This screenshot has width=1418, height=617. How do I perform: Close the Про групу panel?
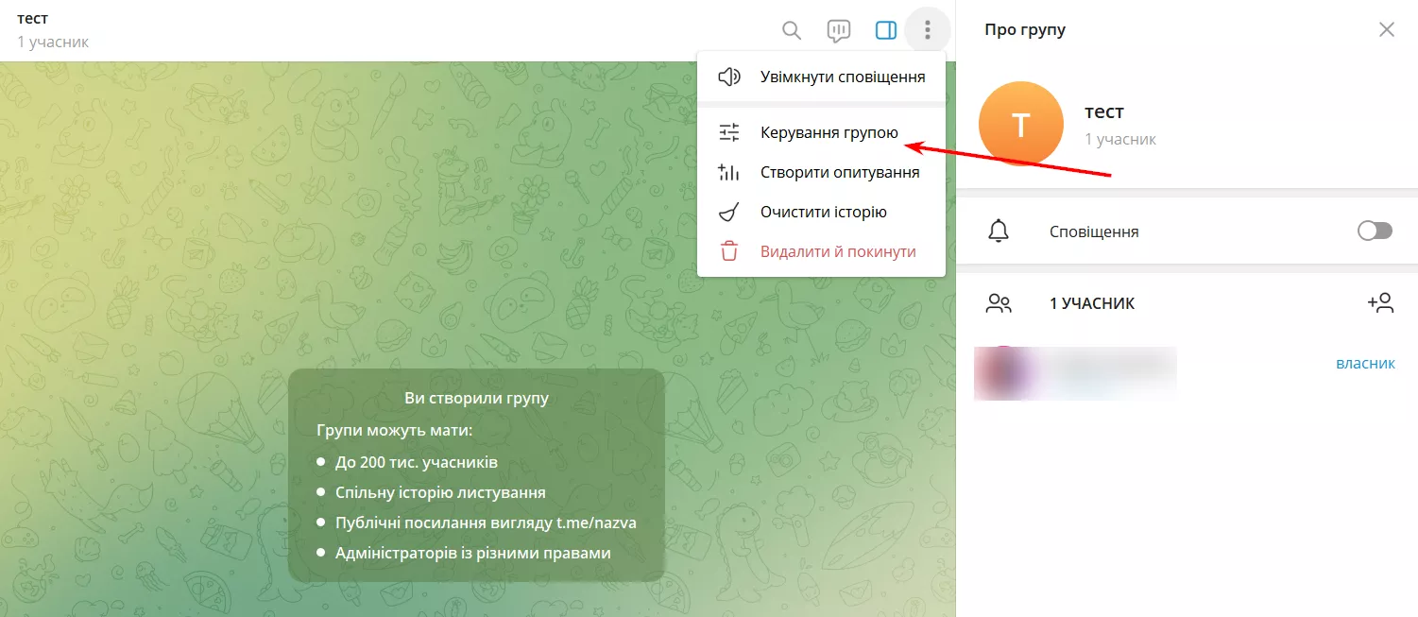pos(1387,29)
